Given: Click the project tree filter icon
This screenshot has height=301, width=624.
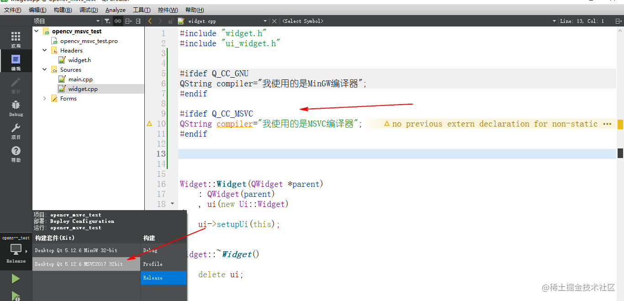Looking at the screenshot, I should pyautogui.click(x=107, y=21).
